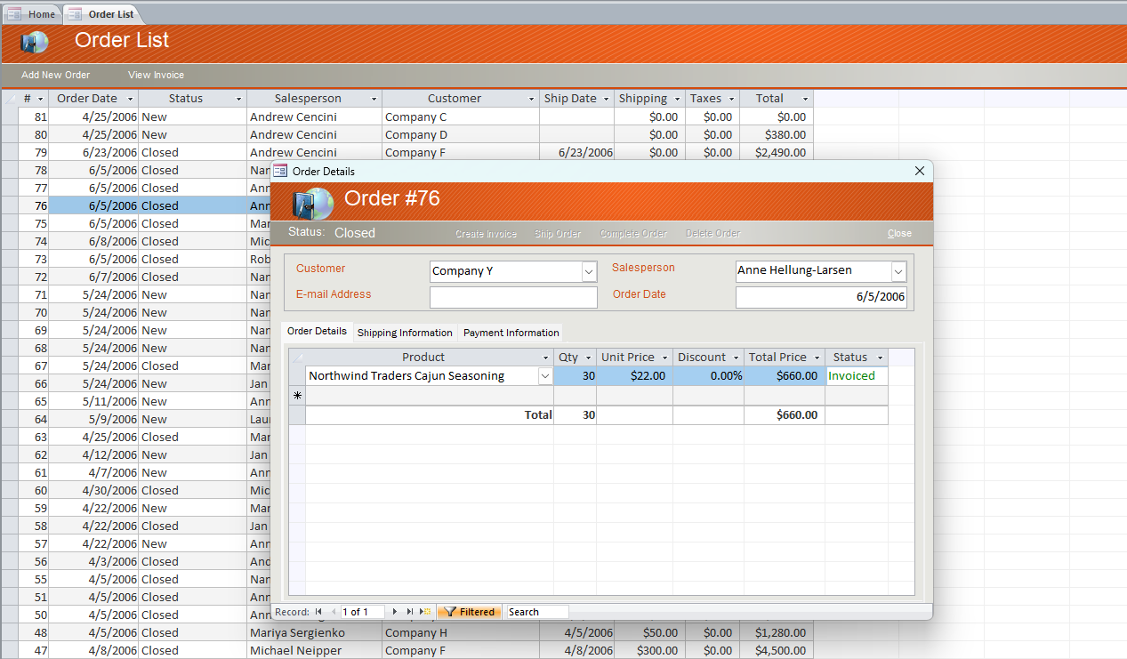Click the Filtered funnel indicator
This screenshot has height=659, width=1127.
469,612
